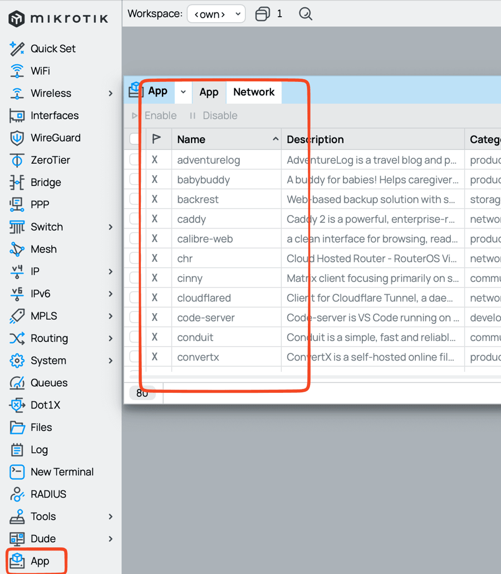Viewport: 501px width, 574px height.
Task: Open the Files folder icon
Action: (x=17, y=427)
